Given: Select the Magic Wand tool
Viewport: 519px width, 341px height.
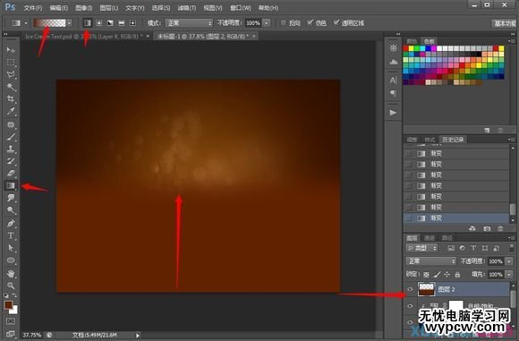Looking at the screenshot, I should click(11, 87).
